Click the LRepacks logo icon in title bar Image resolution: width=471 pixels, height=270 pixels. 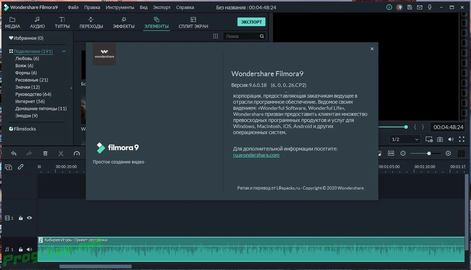(x=399, y=7)
